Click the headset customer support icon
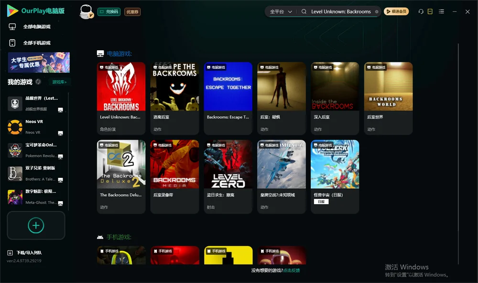This screenshot has width=478, height=283. coord(421,11)
